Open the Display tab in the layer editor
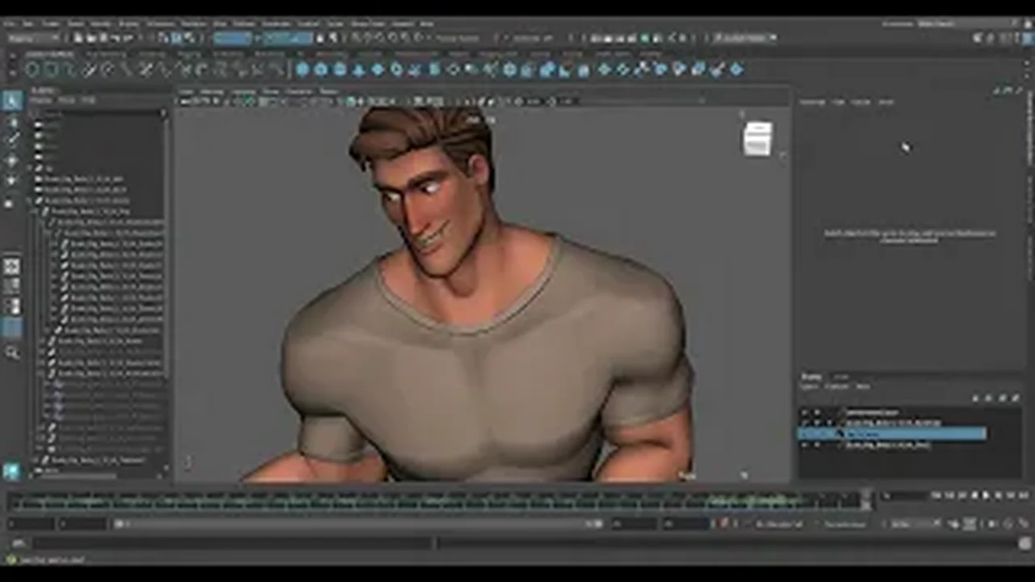Screen dimensions: 1035x582 click(811, 377)
